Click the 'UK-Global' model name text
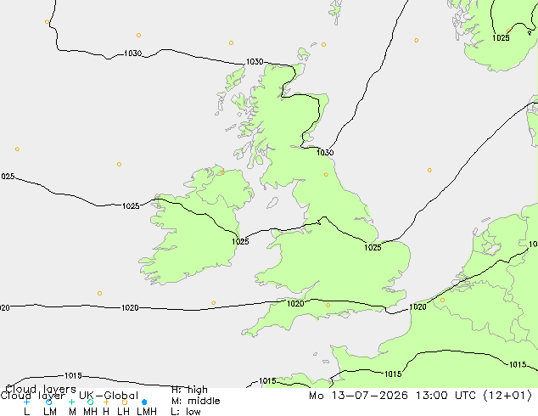The width and height of the screenshot is (538, 416). click(x=109, y=396)
